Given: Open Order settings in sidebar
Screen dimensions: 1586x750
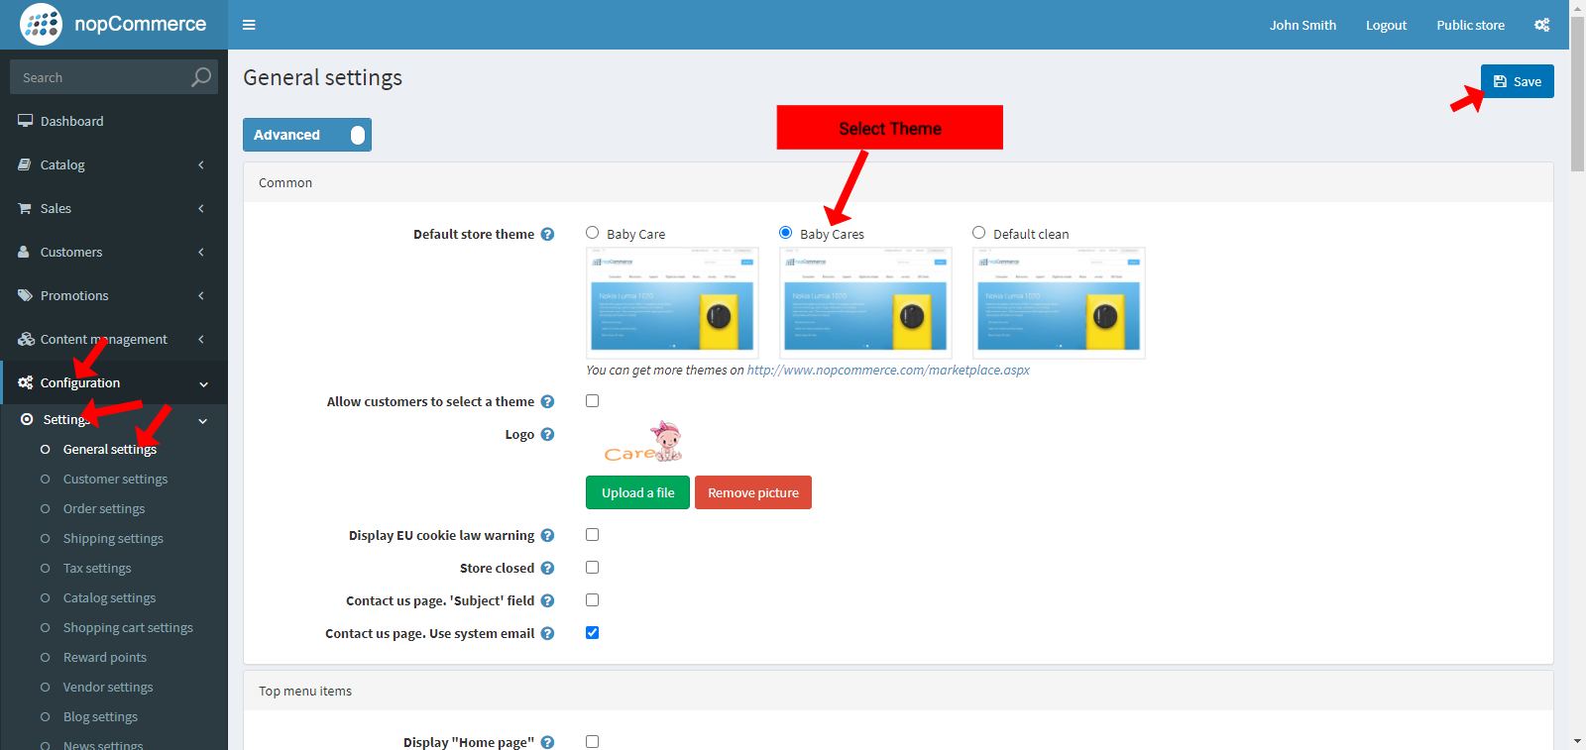Looking at the screenshot, I should point(104,508).
